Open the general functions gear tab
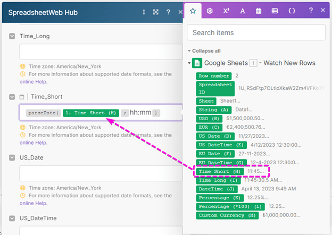Viewport: 332px width, 235px height. pos(210,11)
